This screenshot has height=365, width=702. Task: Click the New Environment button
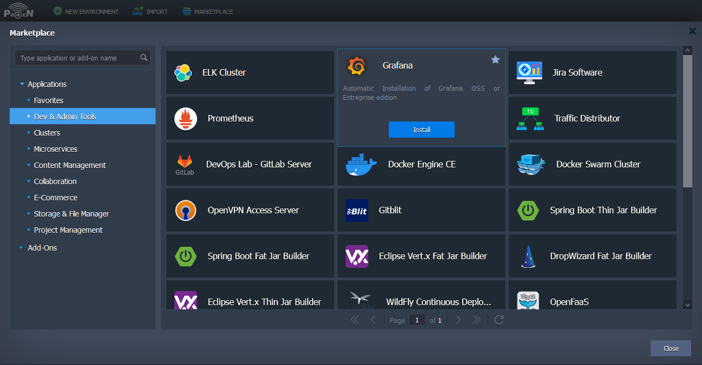(86, 11)
